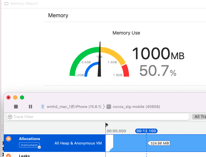The image size is (206, 157).
Task: Select the 324.86 MiB annotation
Action: (x=160, y=143)
